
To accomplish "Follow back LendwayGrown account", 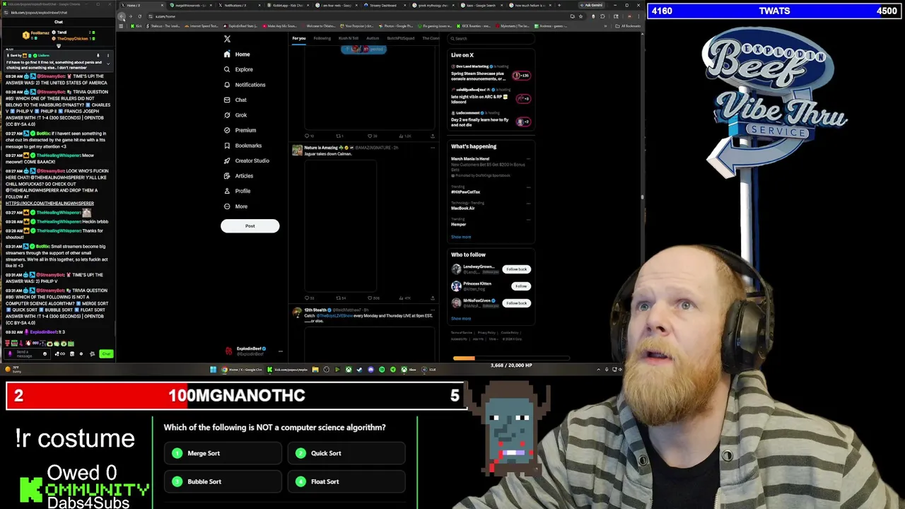I will (x=516, y=269).
